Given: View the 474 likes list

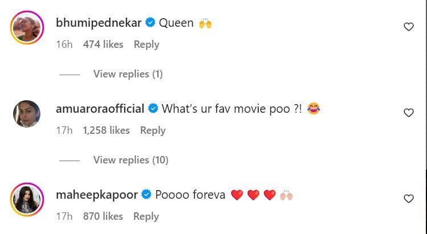Looking at the screenshot, I should (103, 44).
